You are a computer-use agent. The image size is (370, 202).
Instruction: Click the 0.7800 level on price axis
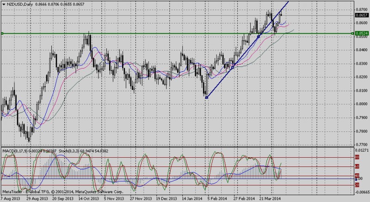[x=361, y=131]
